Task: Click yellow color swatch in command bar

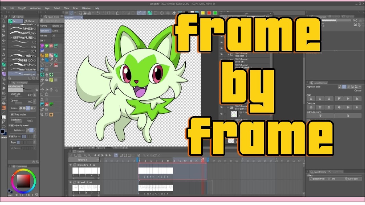Action: click(x=203, y=13)
